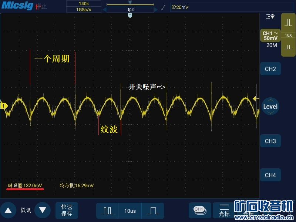Tap the 微调 fine-tune label
Viewport: 296px width, 222px height.
pyautogui.click(x=26, y=210)
